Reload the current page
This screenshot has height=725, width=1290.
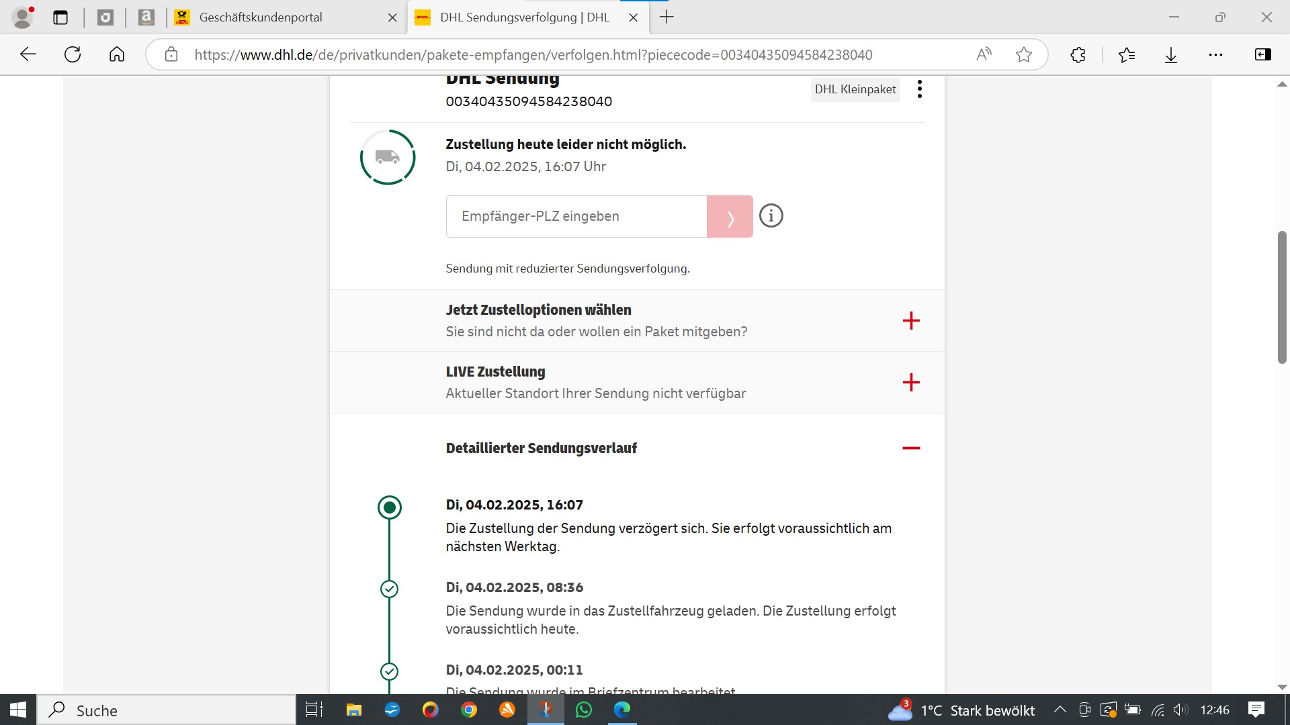click(73, 54)
